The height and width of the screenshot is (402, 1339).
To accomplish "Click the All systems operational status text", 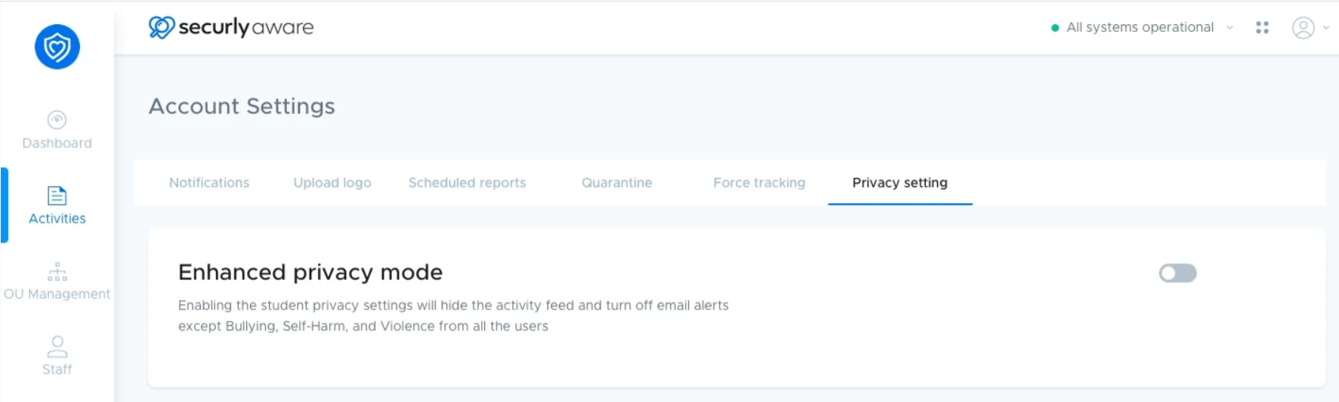I will 1140,27.
